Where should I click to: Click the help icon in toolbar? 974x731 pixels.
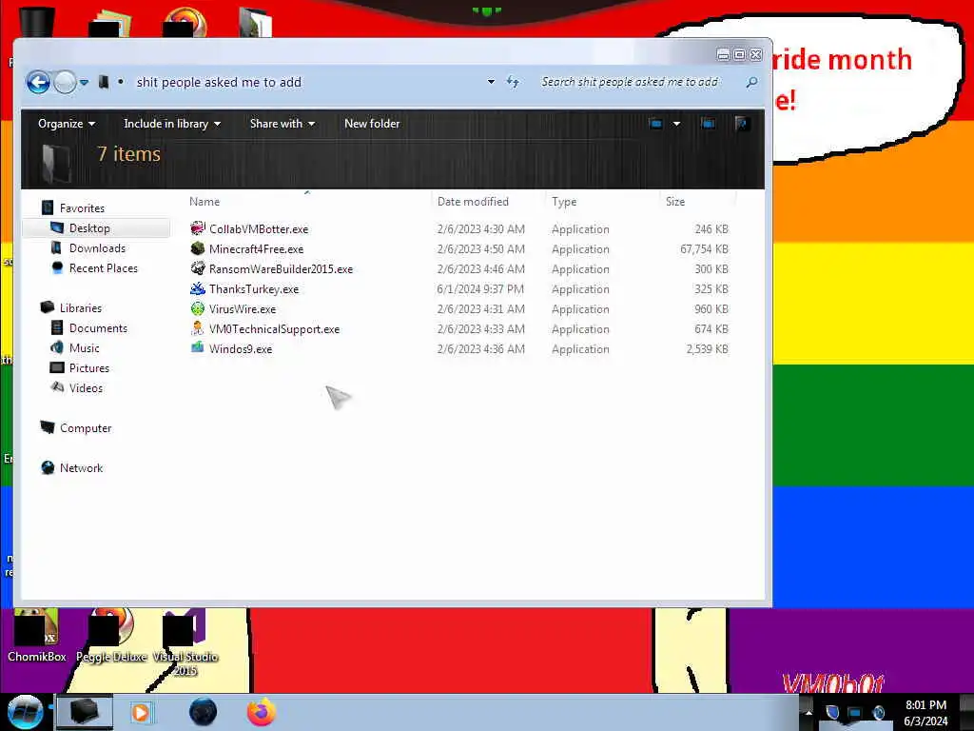(741, 124)
